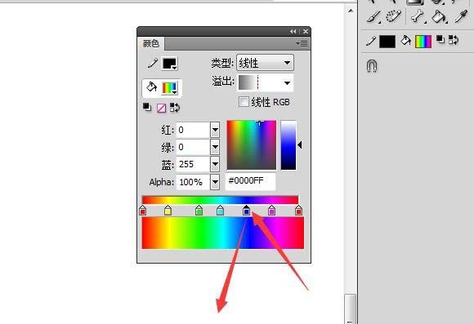Image resolution: width=474 pixels, height=324 pixels.
Task: Select the yellow gradient stop
Action: pyautogui.click(x=168, y=211)
